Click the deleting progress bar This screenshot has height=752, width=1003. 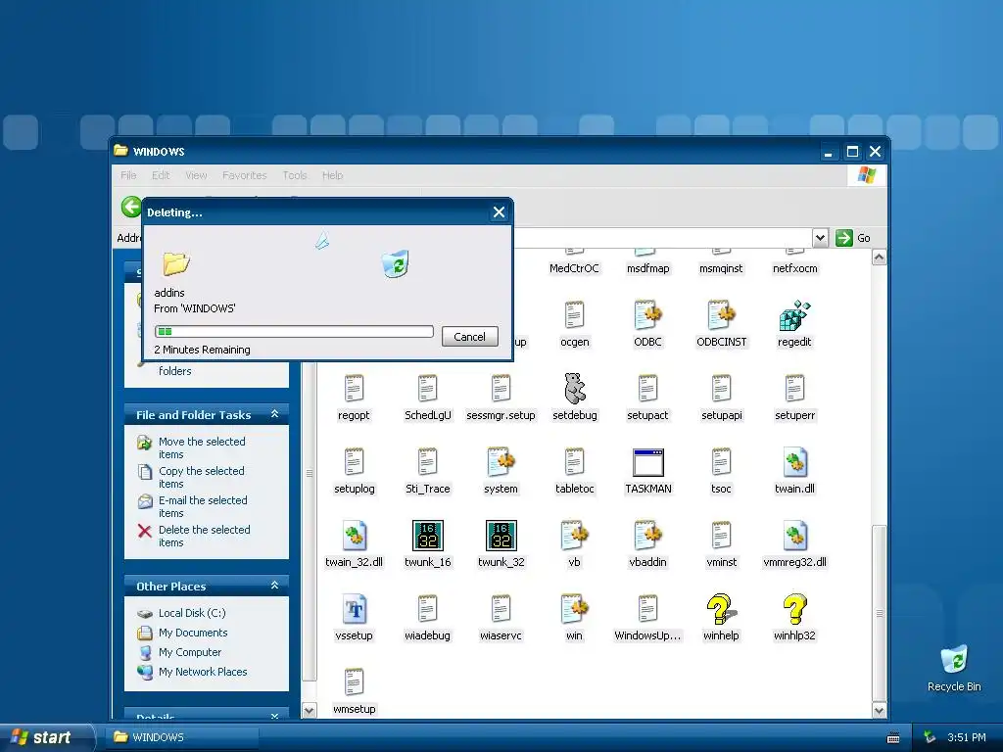coord(294,331)
